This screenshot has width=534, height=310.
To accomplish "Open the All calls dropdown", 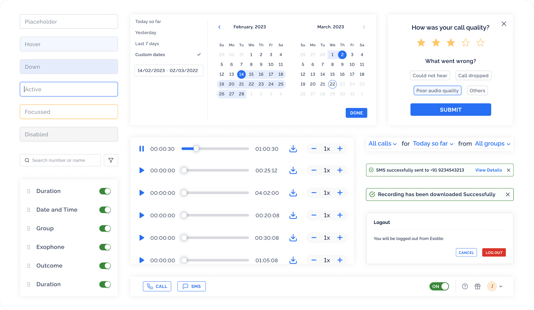I will (x=382, y=144).
